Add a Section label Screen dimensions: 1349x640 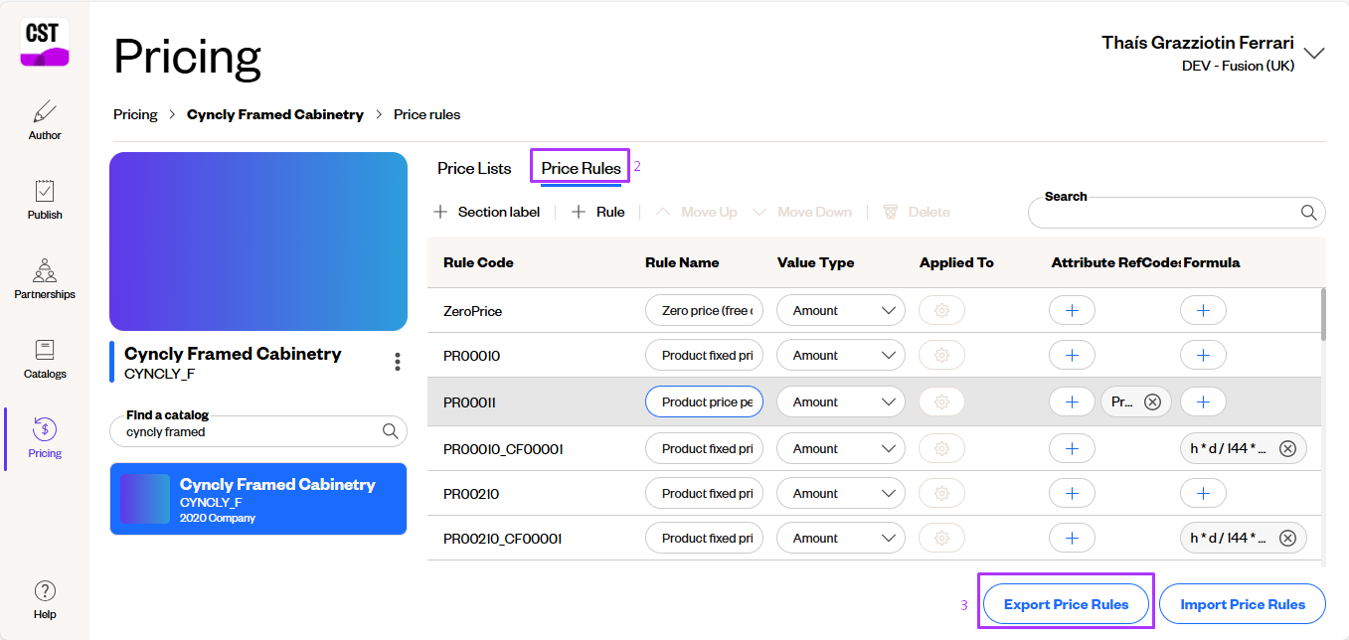click(x=487, y=212)
